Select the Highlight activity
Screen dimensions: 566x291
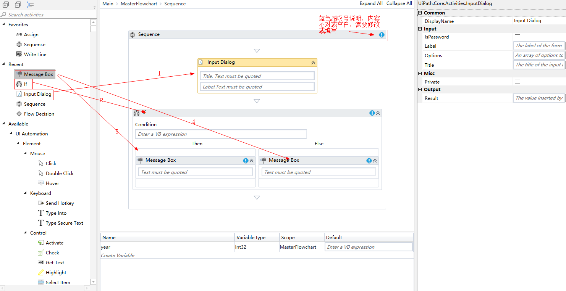tap(55, 272)
